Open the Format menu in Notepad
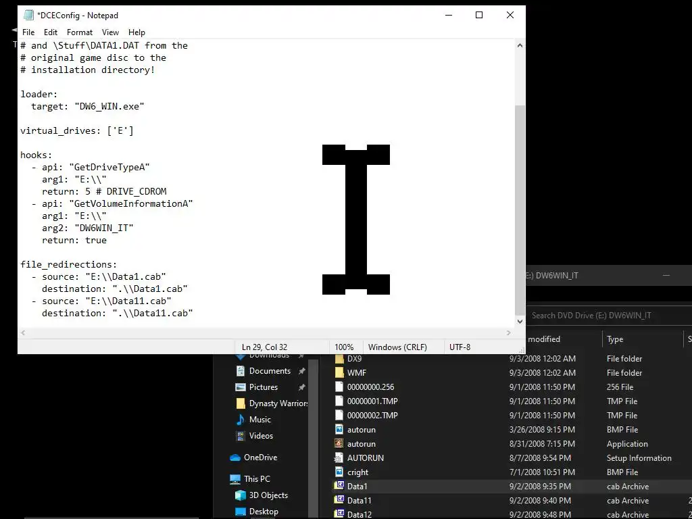The image size is (692, 519). click(x=80, y=32)
